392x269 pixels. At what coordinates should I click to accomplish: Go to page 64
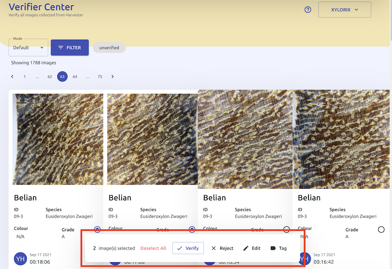point(75,77)
